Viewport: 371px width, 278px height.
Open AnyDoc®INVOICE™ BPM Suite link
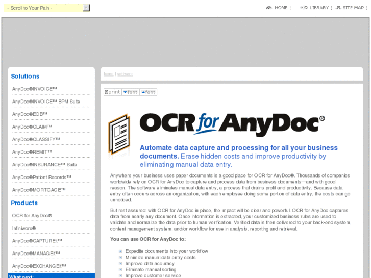coord(46,102)
